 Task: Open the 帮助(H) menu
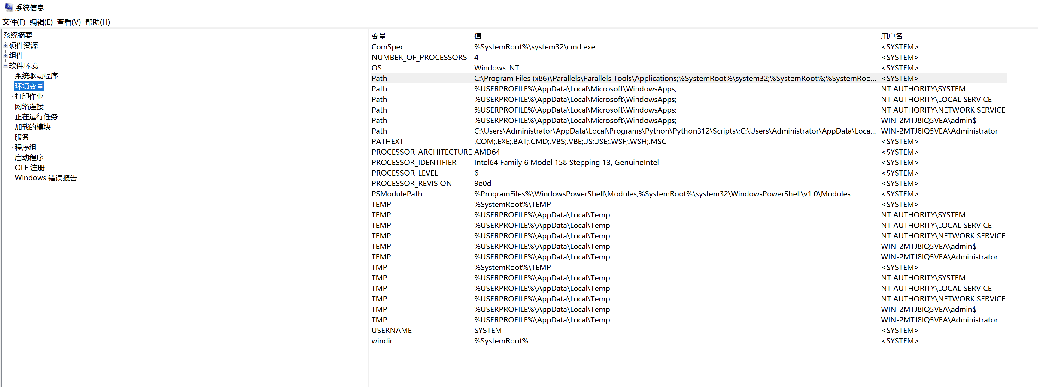[x=97, y=22]
